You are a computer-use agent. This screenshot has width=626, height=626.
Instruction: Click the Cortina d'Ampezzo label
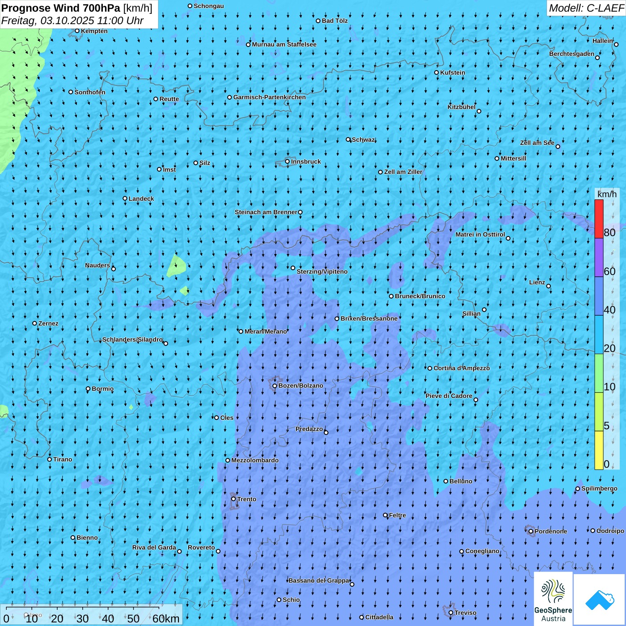[x=462, y=368]
